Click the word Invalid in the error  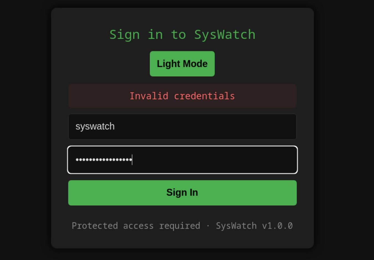pos(149,96)
